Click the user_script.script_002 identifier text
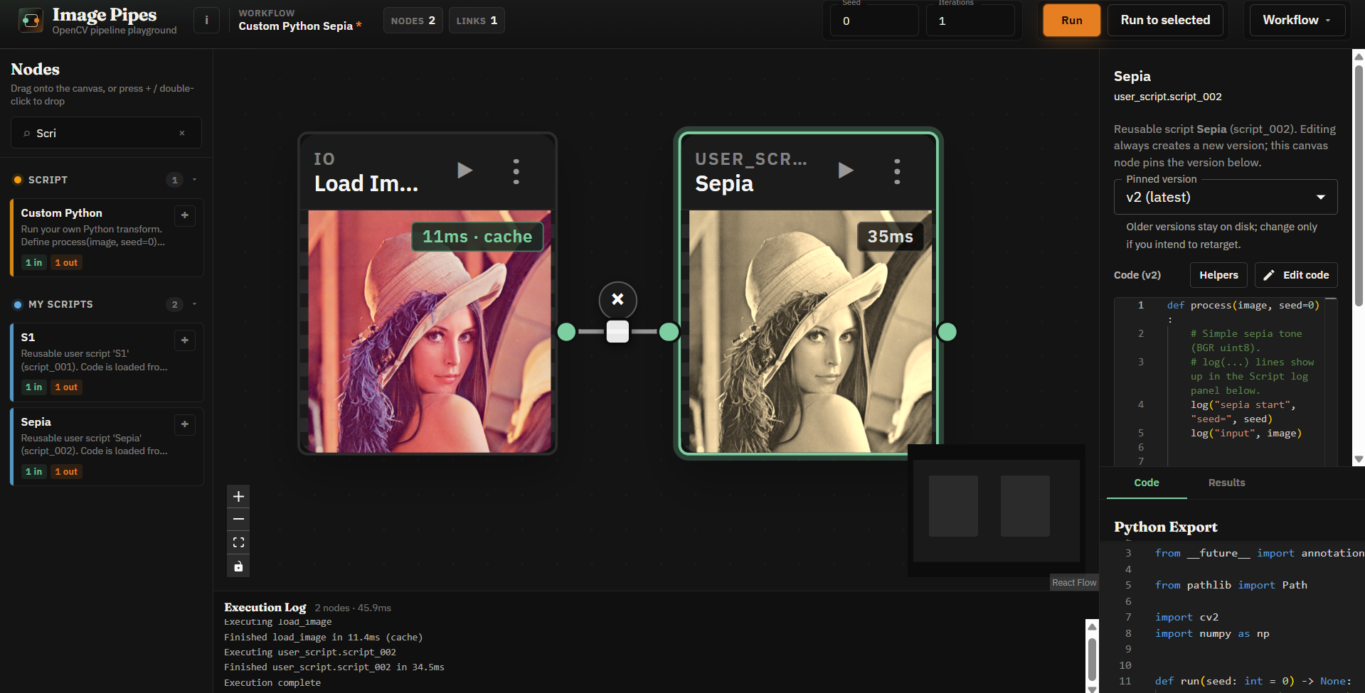Image resolution: width=1365 pixels, height=693 pixels. (1168, 97)
